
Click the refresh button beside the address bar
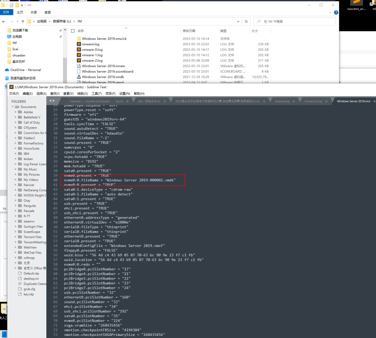tap(246, 21)
